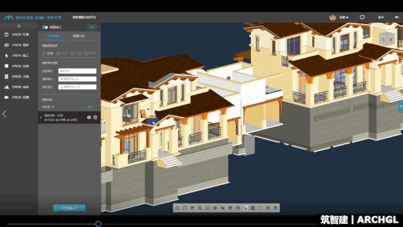Click the highlighted measure tool icon
Screen dimensions: 403x227
coord(245,208)
